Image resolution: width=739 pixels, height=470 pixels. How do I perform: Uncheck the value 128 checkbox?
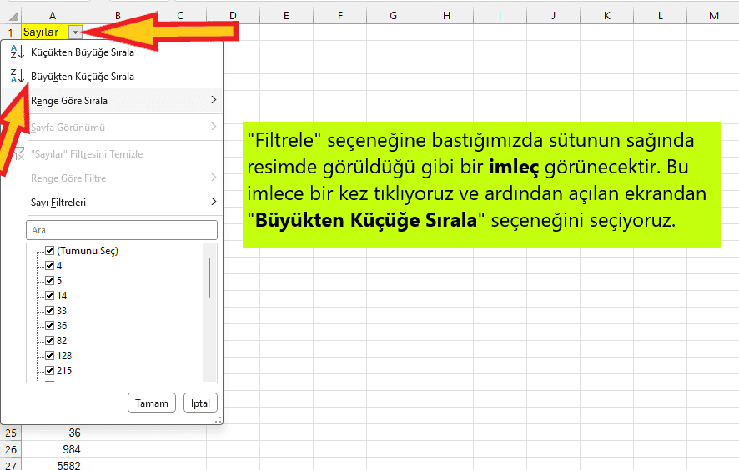coord(50,356)
